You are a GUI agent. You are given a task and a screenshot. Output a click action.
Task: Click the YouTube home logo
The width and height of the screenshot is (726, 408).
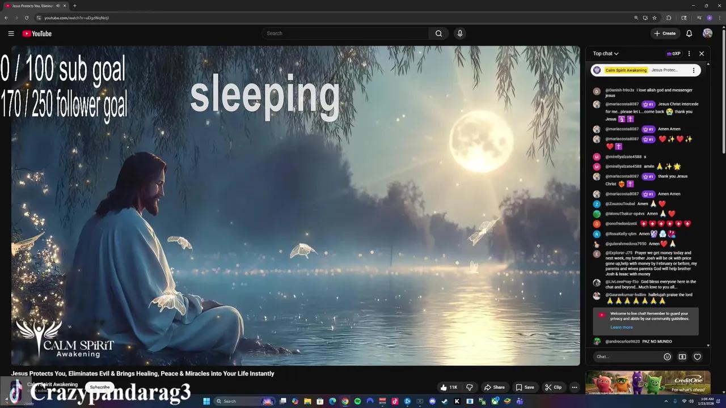point(36,33)
